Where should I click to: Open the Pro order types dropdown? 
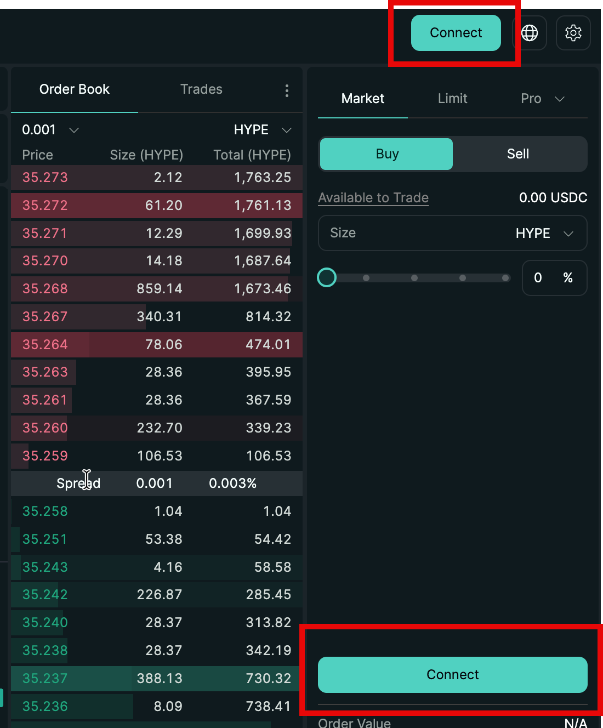click(x=543, y=99)
